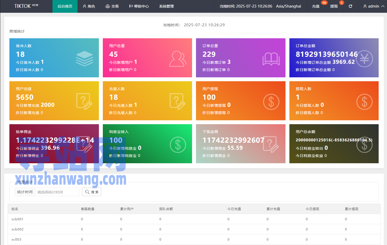
Task: Open the 系统管理 menu
Action: click(166, 6)
